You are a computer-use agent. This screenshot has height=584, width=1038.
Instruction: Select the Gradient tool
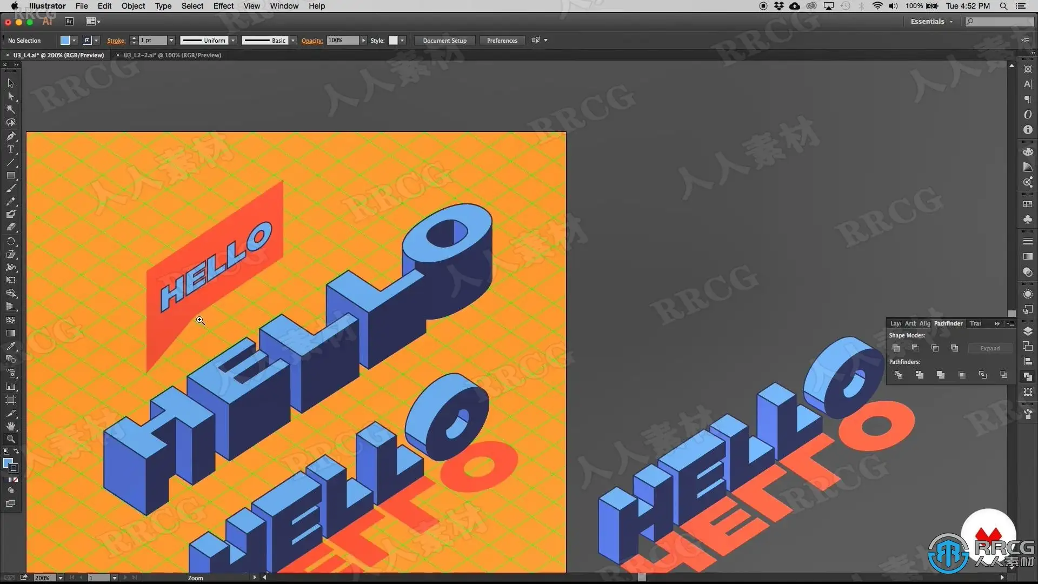click(x=11, y=334)
